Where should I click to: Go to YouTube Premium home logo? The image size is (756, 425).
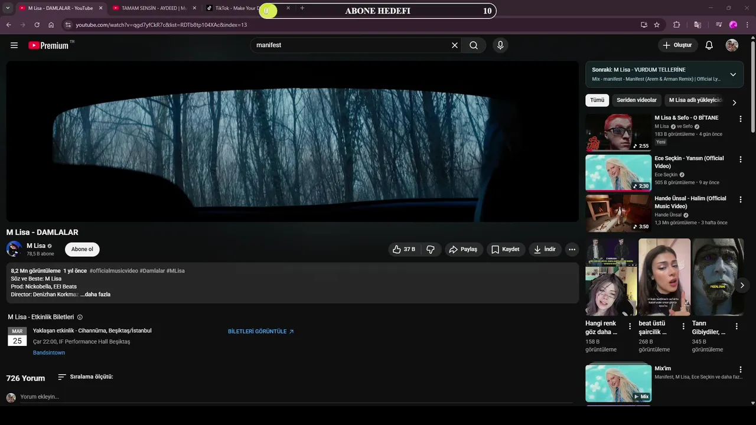[49, 45]
